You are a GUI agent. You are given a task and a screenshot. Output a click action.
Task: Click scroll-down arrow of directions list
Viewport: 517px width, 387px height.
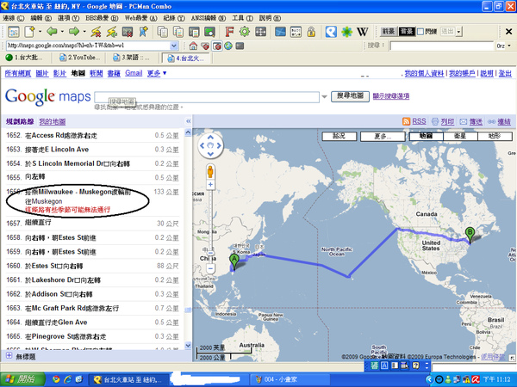[x=188, y=345]
